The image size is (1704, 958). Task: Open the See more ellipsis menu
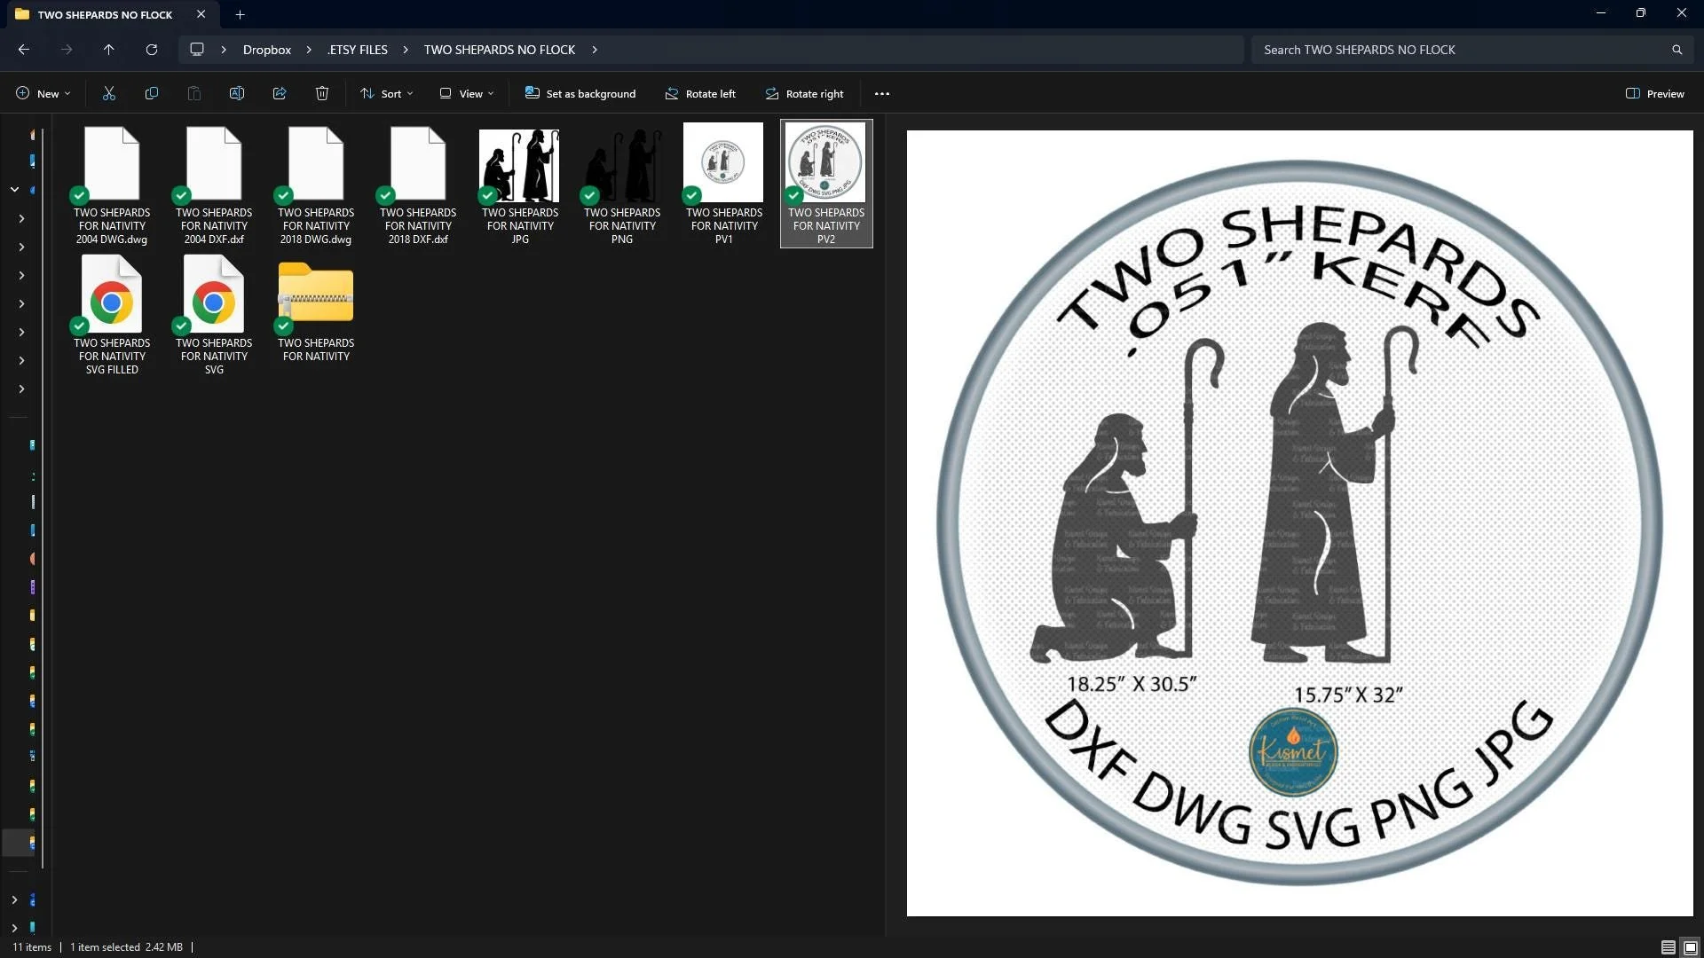(881, 93)
